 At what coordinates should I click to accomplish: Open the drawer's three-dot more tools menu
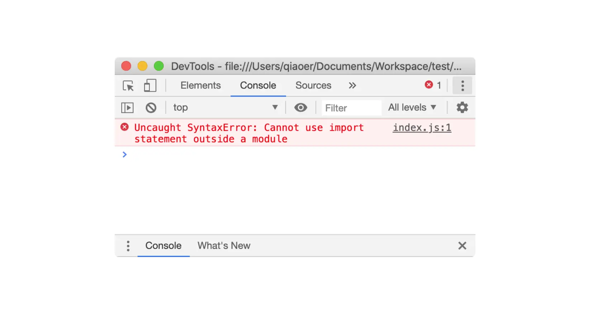[x=128, y=246]
